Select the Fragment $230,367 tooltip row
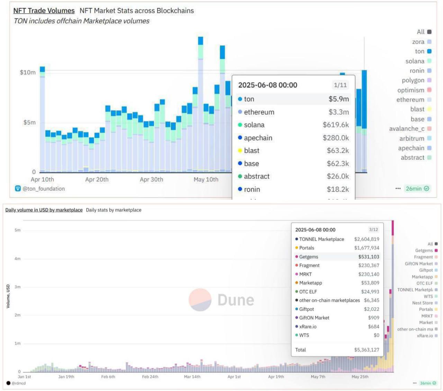 [x=337, y=266]
